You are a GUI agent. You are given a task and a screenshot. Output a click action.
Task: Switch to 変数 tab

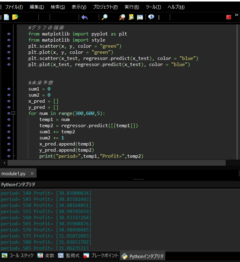tap(46, 256)
